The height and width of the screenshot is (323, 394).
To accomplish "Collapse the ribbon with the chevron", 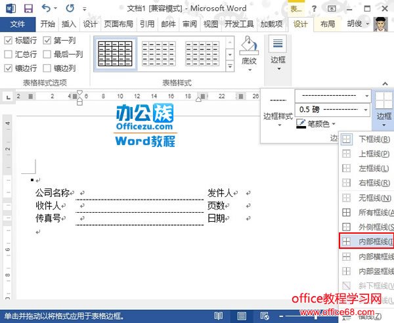I will click(385, 83).
